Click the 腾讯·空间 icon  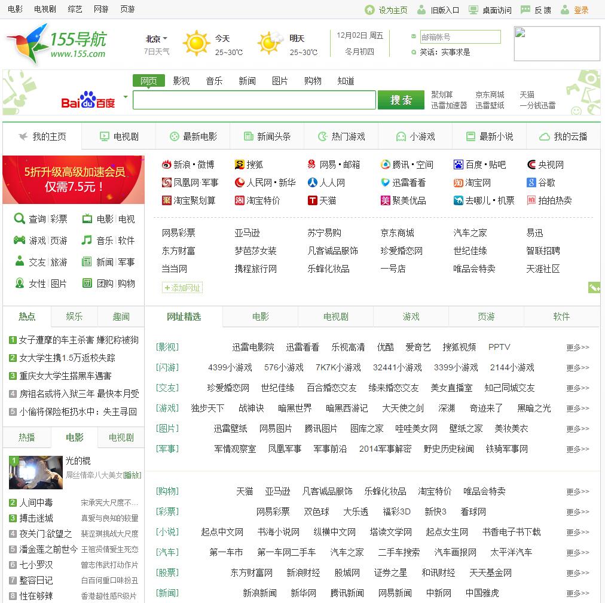(385, 165)
